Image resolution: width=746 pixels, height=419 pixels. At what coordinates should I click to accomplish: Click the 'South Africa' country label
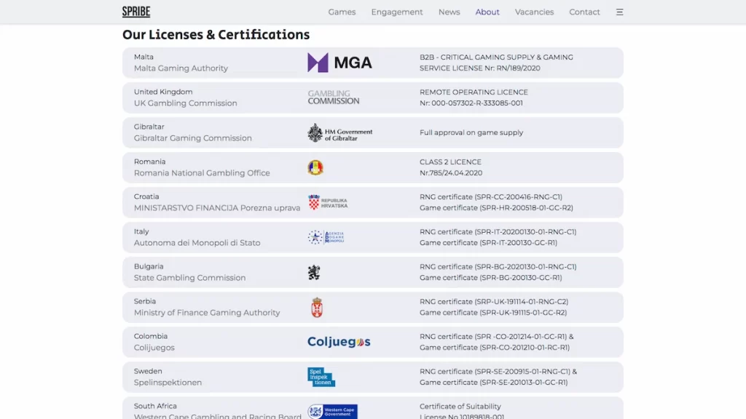155,406
